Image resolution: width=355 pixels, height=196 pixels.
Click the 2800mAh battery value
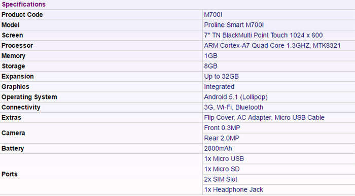[x=218, y=148]
